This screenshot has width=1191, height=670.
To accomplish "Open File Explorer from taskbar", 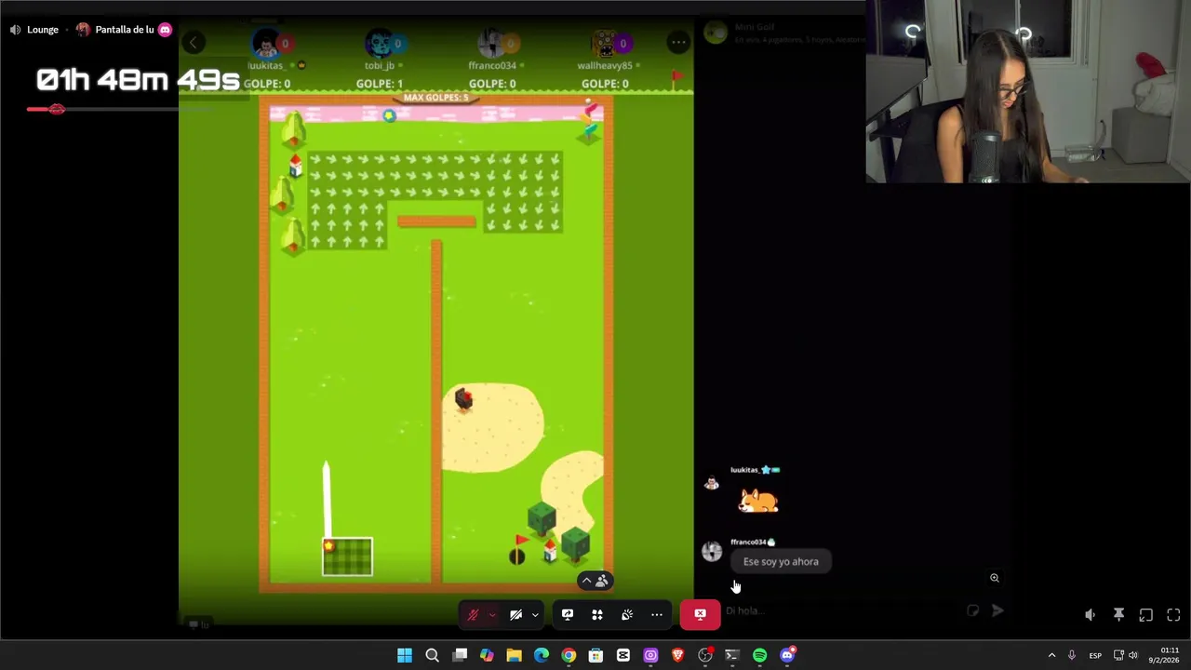I will tap(514, 656).
